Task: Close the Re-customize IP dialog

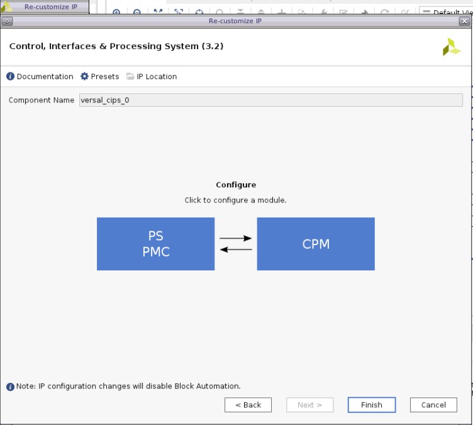Action: coord(464,21)
